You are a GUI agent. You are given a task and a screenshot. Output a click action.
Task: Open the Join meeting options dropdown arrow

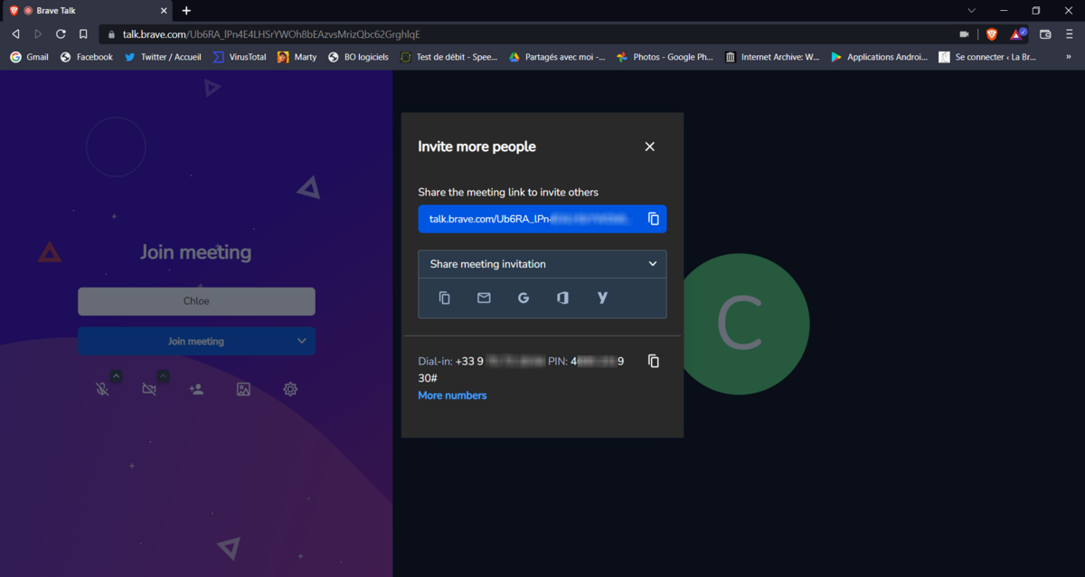click(302, 341)
